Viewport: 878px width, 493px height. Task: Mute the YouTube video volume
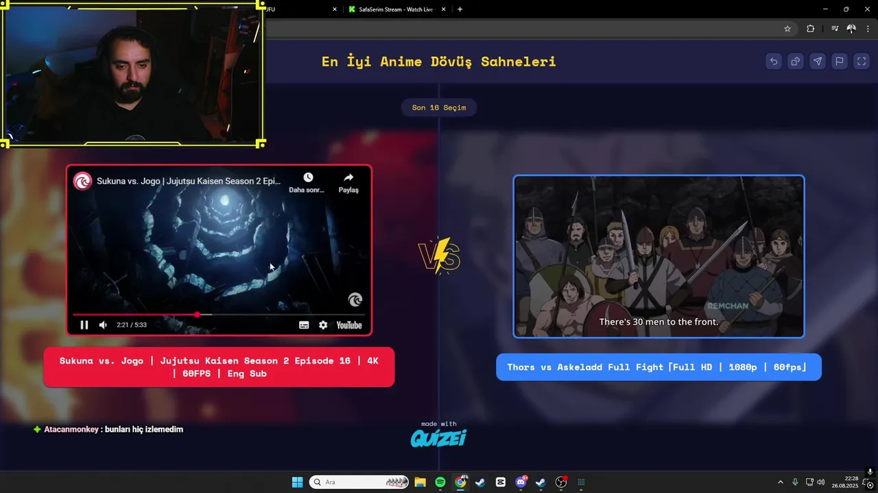[x=103, y=325]
